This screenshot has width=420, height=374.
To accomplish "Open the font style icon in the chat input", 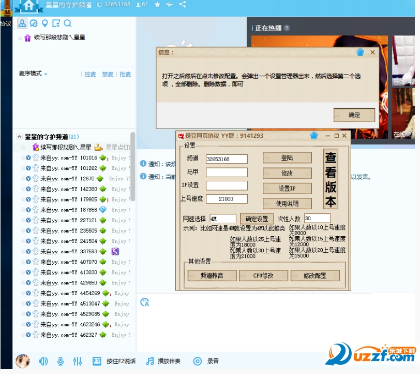I will pyautogui.click(x=145, y=303).
